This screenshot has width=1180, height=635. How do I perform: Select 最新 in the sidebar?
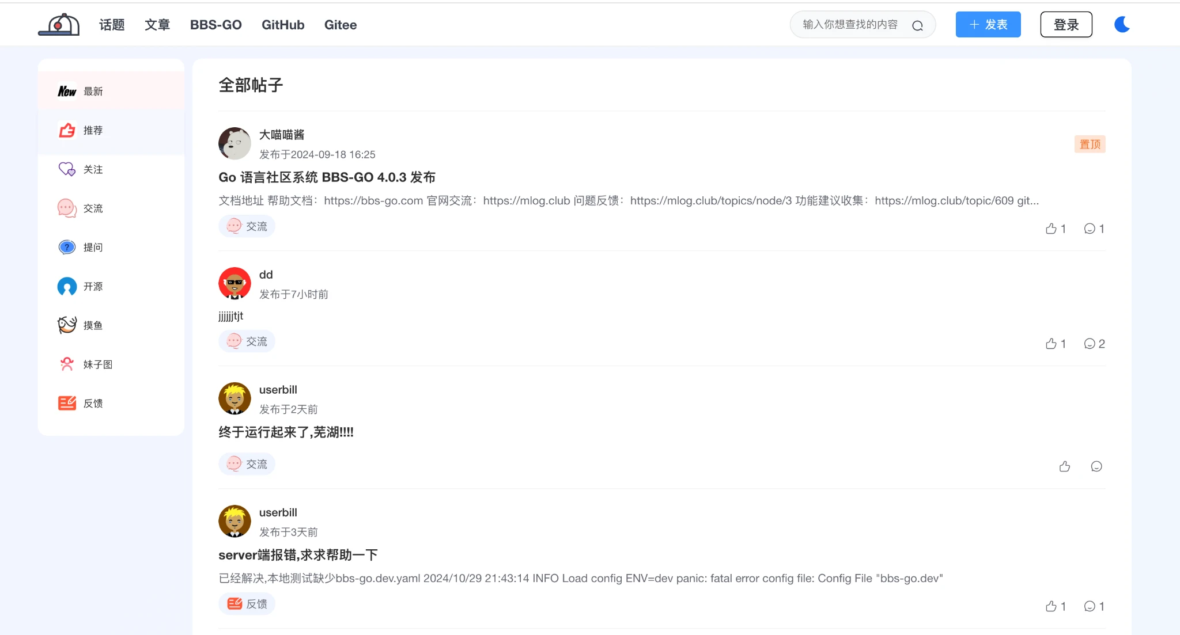coord(93,92)
